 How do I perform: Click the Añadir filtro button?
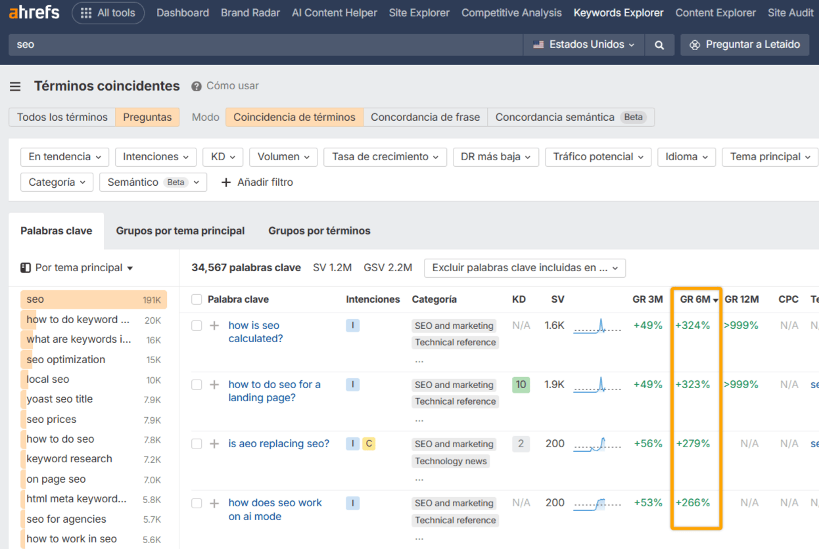tap(257, 183)
